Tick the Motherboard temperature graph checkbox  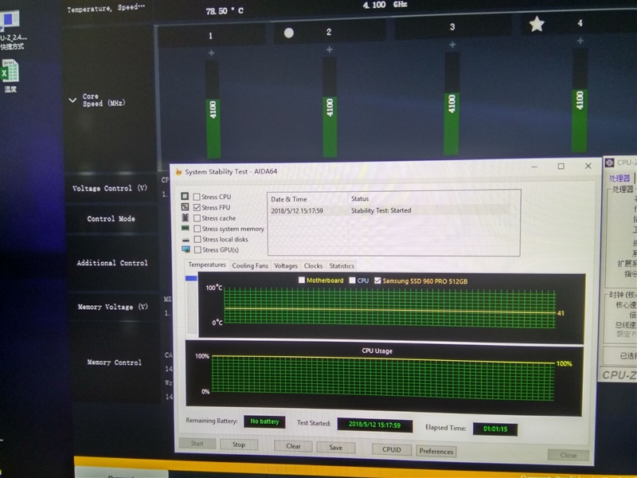point(302,280)
